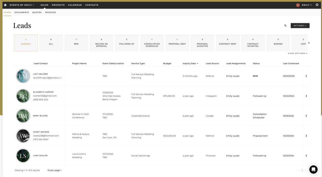
Task: Click Melina & Avery's Wedding project
Action: pos(81,136)
